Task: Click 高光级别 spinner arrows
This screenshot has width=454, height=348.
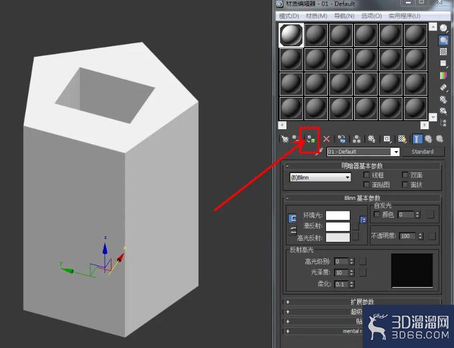Action: 352,261
